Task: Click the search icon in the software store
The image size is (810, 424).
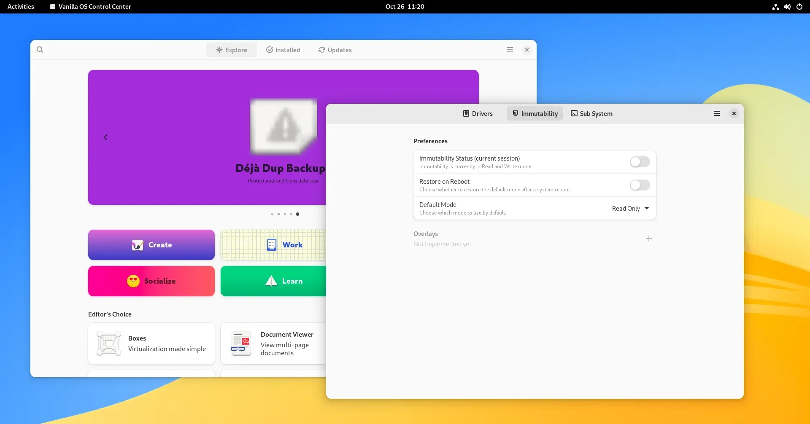Action: (40, 50)
